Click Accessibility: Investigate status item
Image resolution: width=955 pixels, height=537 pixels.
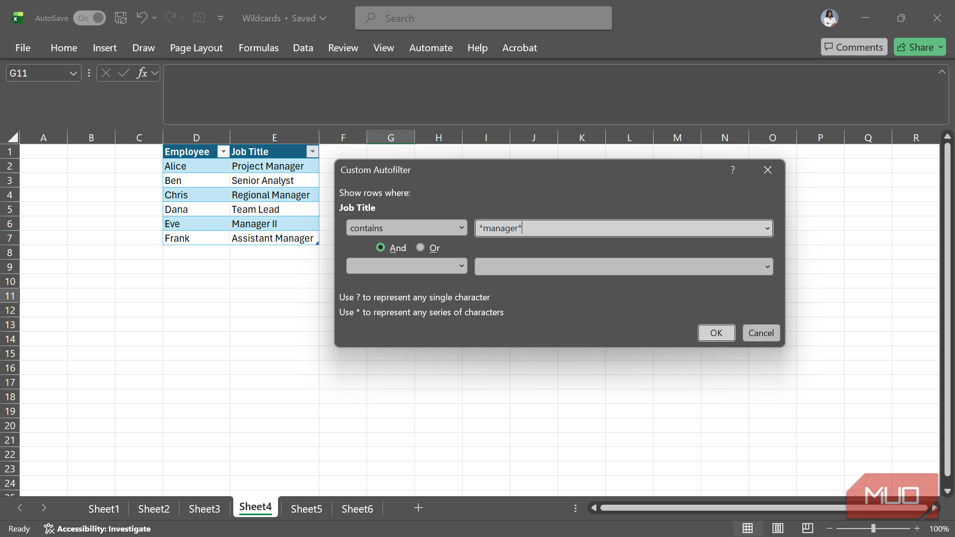click(x=97, y=529)
